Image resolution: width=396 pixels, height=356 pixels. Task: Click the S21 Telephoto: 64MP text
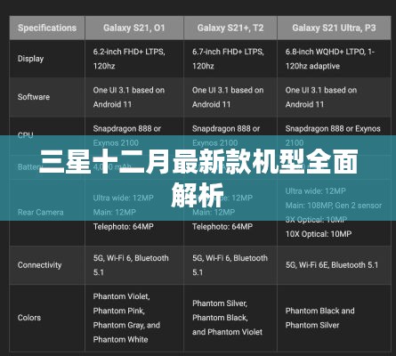tap(124, 227)
